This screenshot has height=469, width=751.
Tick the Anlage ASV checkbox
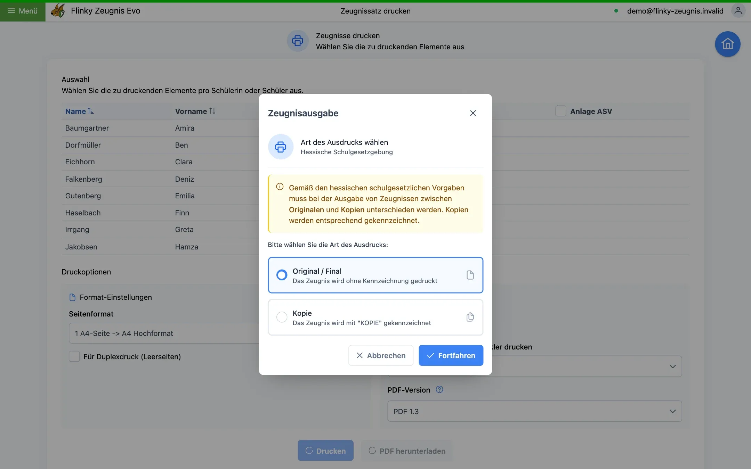[560, 111]
